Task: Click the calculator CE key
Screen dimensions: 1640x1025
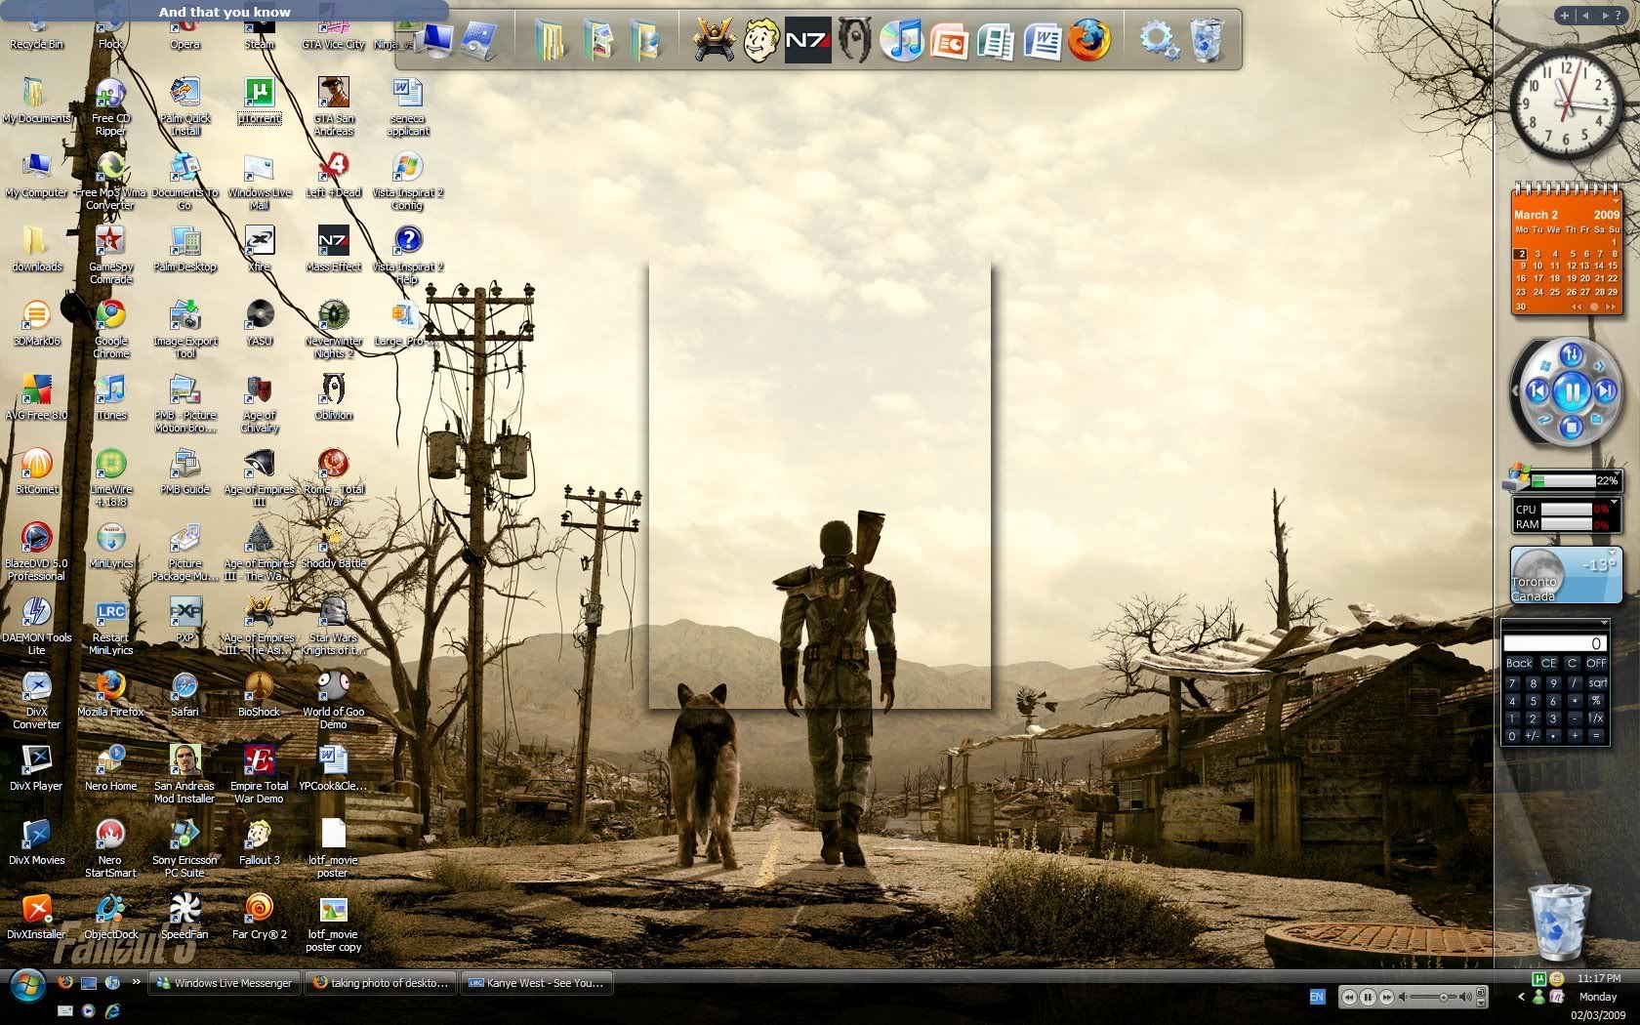Action: point(1549,663)
